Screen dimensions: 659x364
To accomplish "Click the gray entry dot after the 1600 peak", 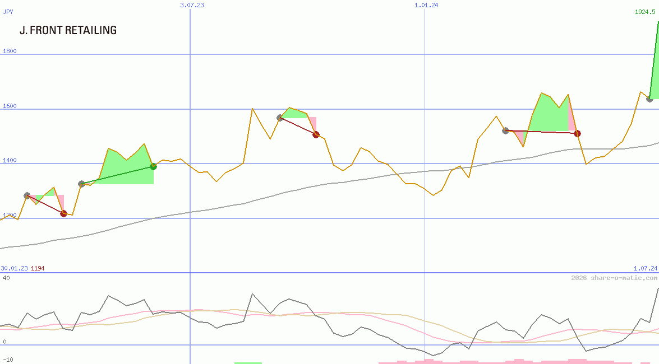I will [280, 118].
